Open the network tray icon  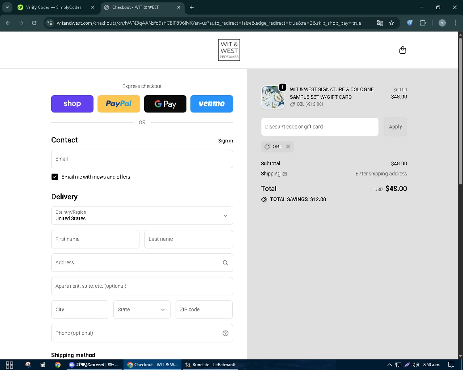pyautogui.click(x=398, y=365)
